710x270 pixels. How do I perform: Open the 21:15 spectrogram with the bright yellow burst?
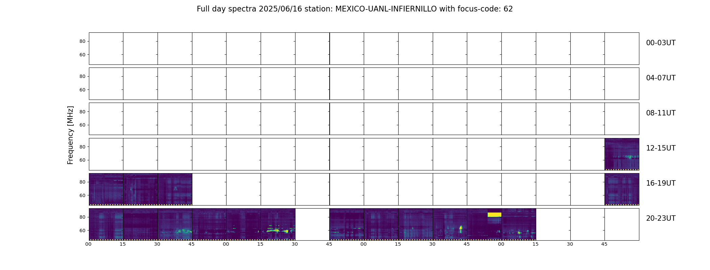278,224
